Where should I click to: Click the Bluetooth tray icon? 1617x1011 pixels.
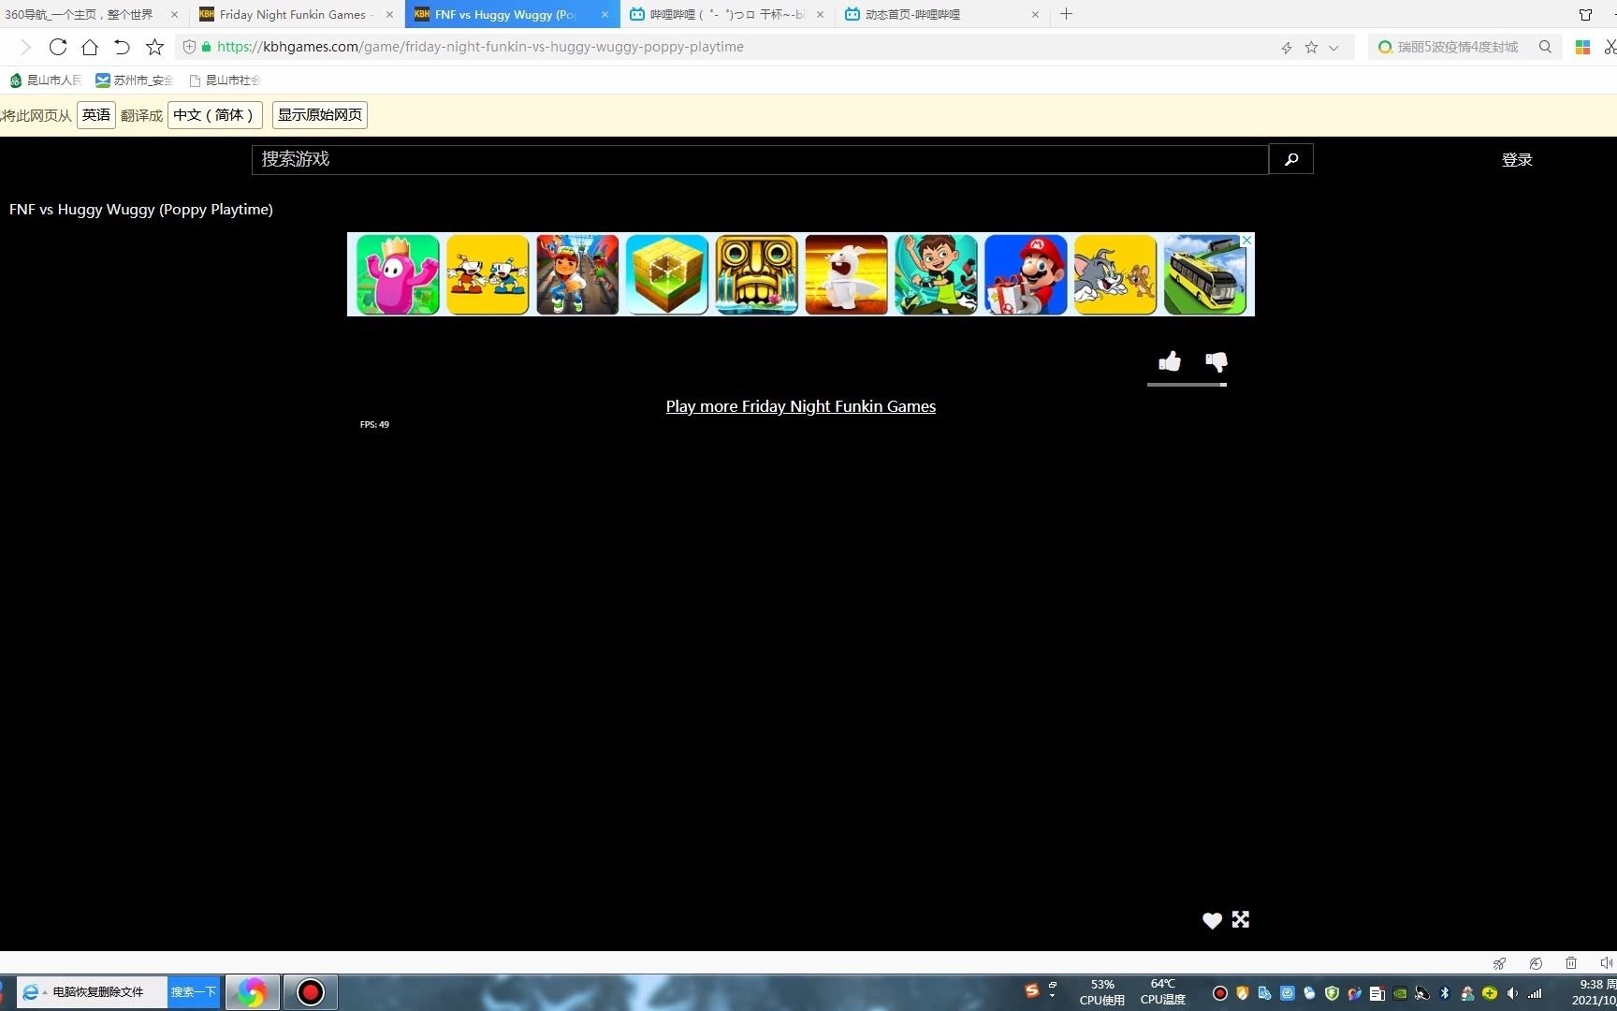point(1445,993)
